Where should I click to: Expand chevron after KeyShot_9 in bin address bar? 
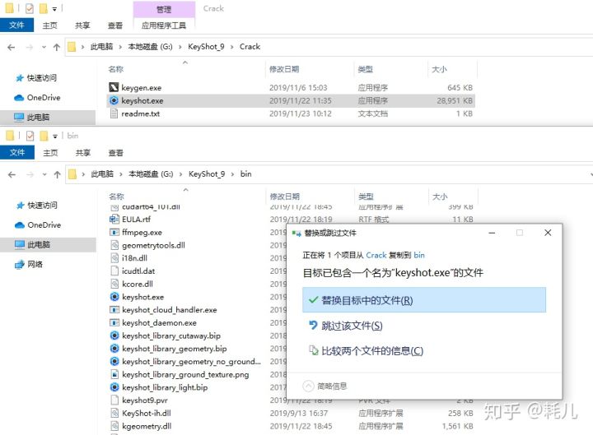(x=232, y=174)
